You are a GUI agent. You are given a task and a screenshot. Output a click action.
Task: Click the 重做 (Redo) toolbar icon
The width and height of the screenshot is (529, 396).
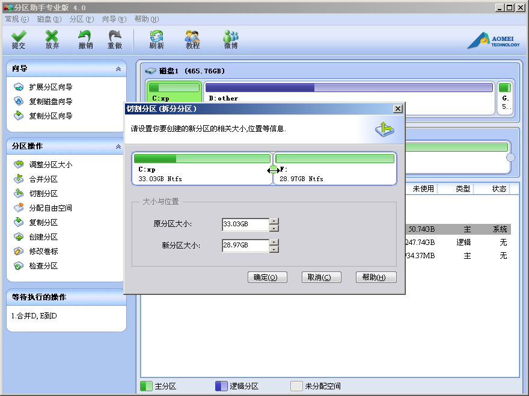click(115, 40)
